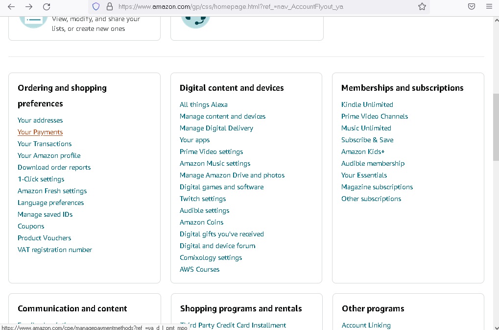This screenshot has width=499, height=330.
Task: Go forward to the next page
Action: [x=29, y=7]
